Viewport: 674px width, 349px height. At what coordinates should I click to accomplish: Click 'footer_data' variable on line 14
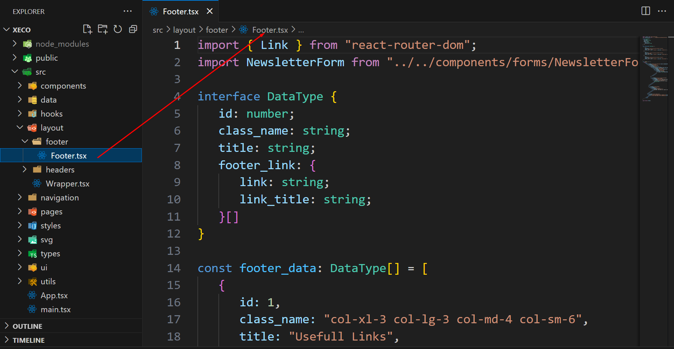point(278,268)
